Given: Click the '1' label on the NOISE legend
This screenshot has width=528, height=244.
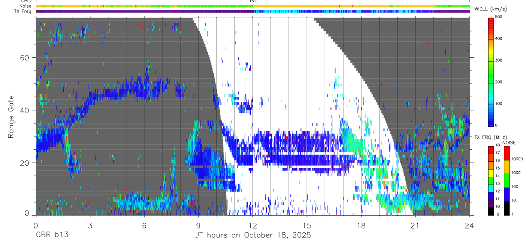Looking at the screenshot, I should click(x=512, y=214).
